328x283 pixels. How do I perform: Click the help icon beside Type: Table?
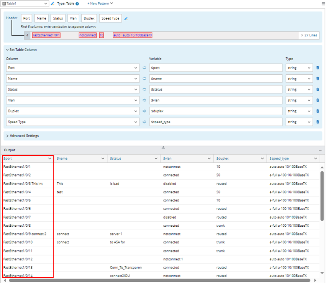pos(77,4)
